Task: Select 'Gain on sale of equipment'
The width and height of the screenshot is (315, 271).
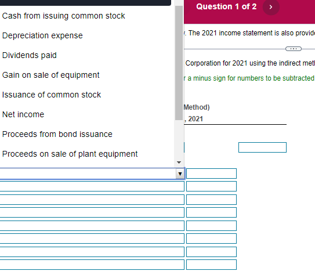Action: click(x=50, y=75)
